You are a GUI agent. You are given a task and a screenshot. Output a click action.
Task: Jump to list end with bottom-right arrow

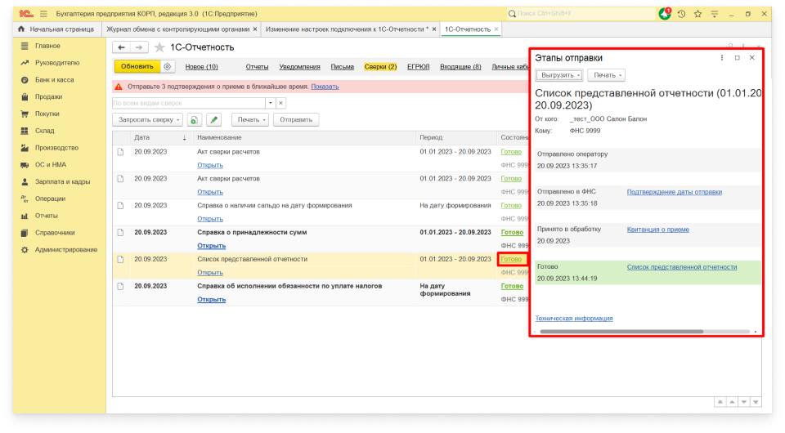pyautogui.click(x=756, y=402)
